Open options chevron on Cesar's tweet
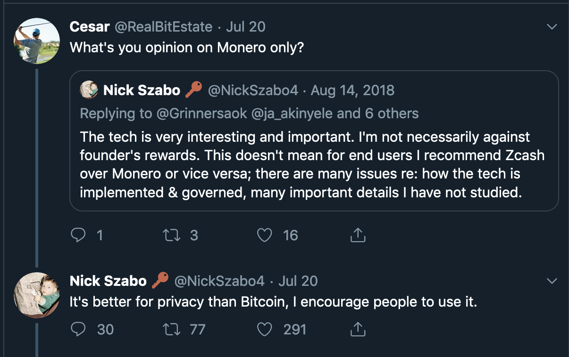 (552, 27)
